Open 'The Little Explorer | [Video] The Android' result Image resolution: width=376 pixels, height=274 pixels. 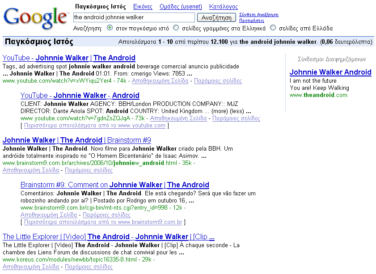click(x=109, y=236)
